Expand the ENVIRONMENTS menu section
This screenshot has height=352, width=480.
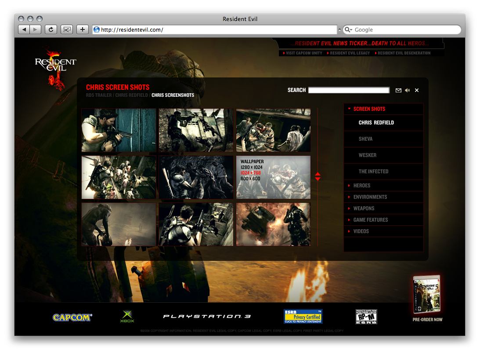pos(383,197)
